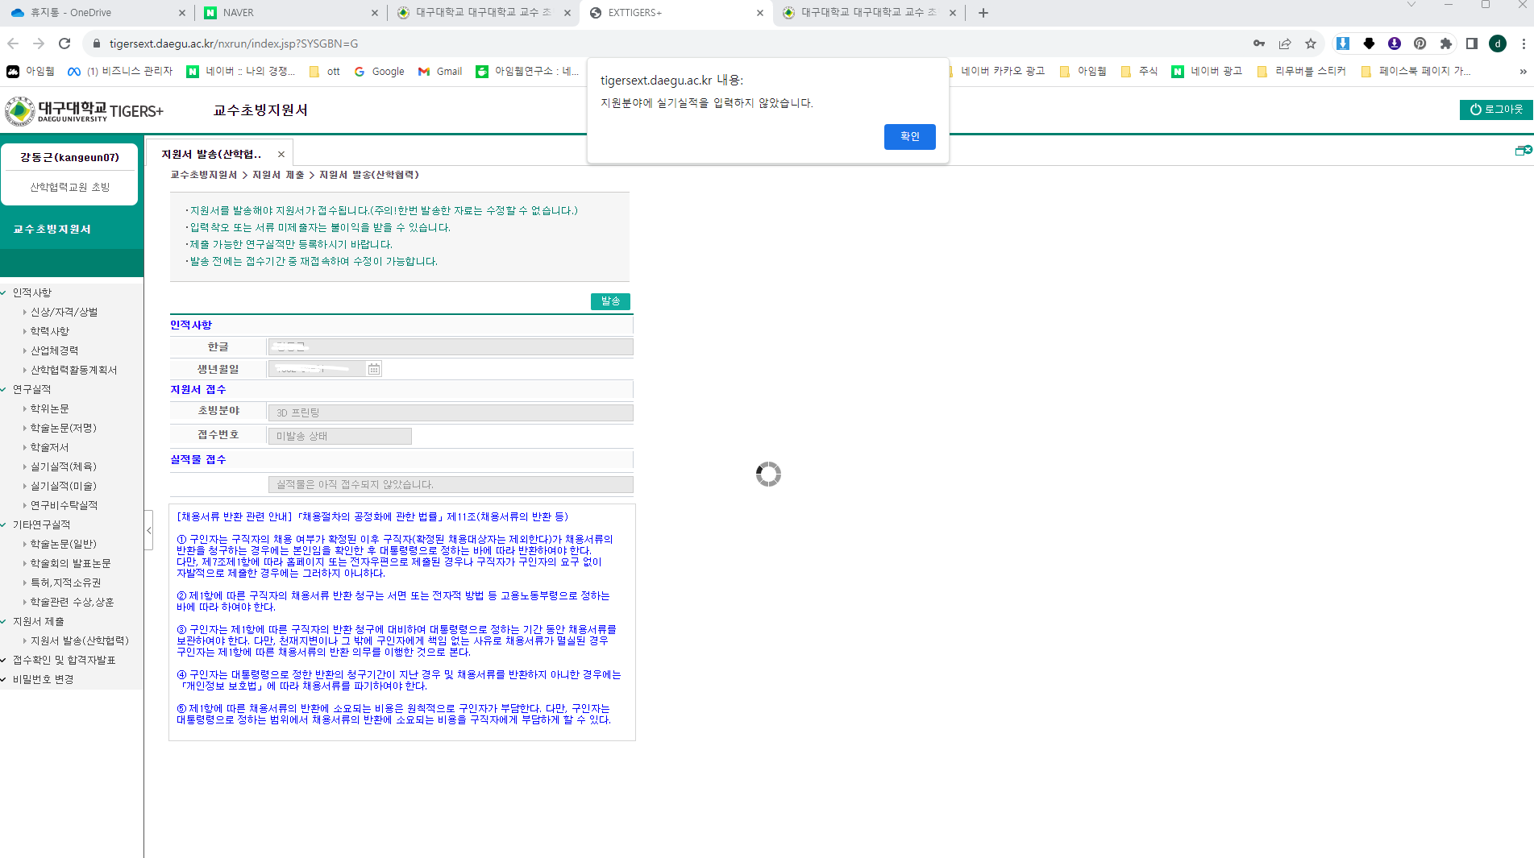
Task: Click the 로그아웃 button
Action: [x=1496, y=110]
